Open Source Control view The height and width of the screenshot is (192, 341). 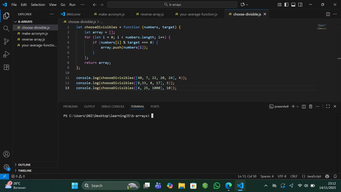(x=6, y=41)
